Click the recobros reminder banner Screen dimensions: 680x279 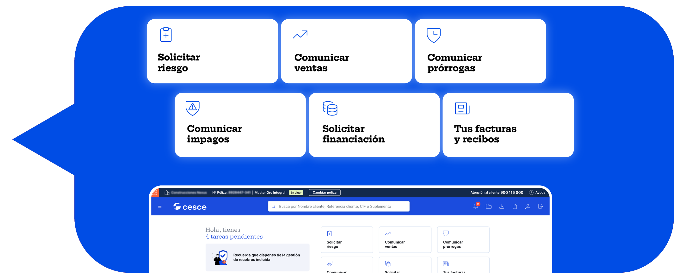coord(257,257)
